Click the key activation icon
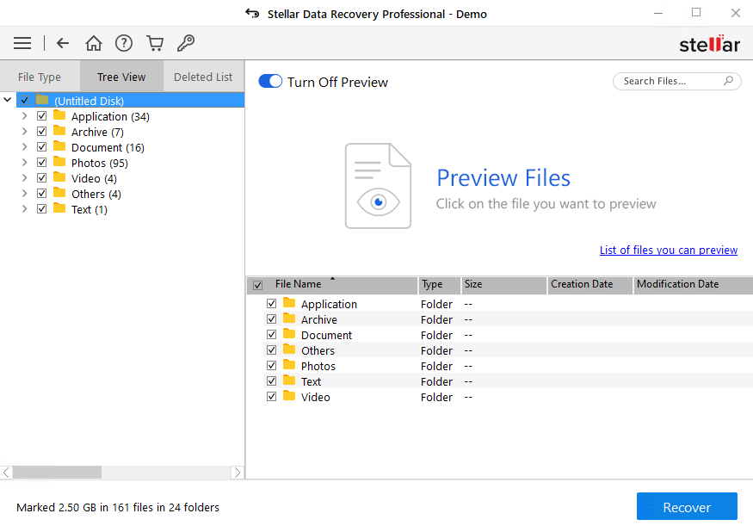Image resolution: width=753 pixels, height=532 pixels. pos(186,43)
